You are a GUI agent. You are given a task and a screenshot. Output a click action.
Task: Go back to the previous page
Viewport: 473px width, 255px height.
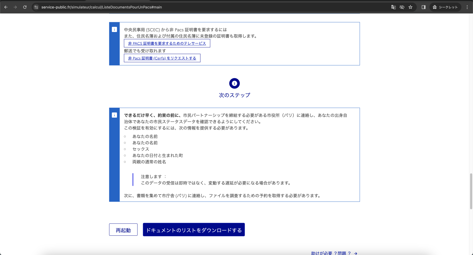coord(6,7)
